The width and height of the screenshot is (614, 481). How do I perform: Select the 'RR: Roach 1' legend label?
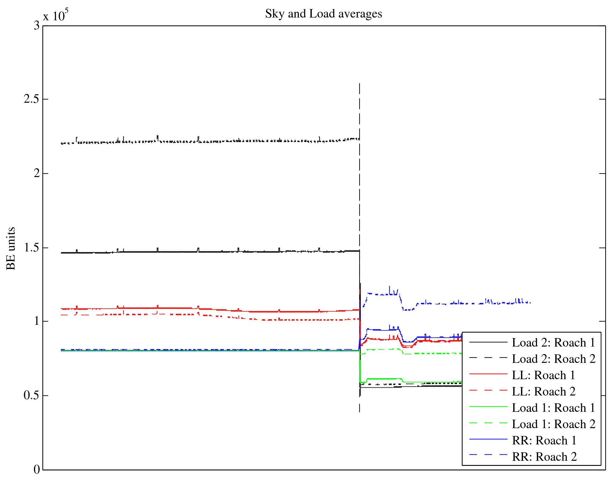[544, 441]
